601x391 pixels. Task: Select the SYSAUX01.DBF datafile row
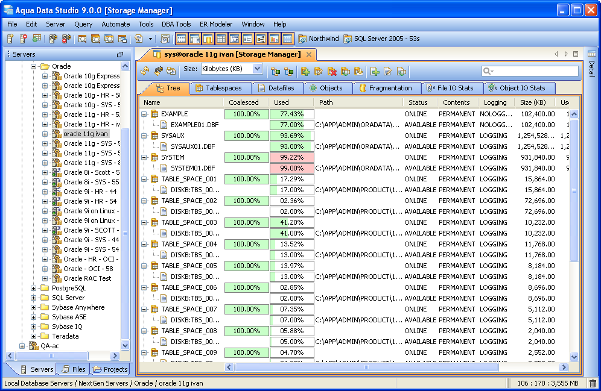click(355, 146)
